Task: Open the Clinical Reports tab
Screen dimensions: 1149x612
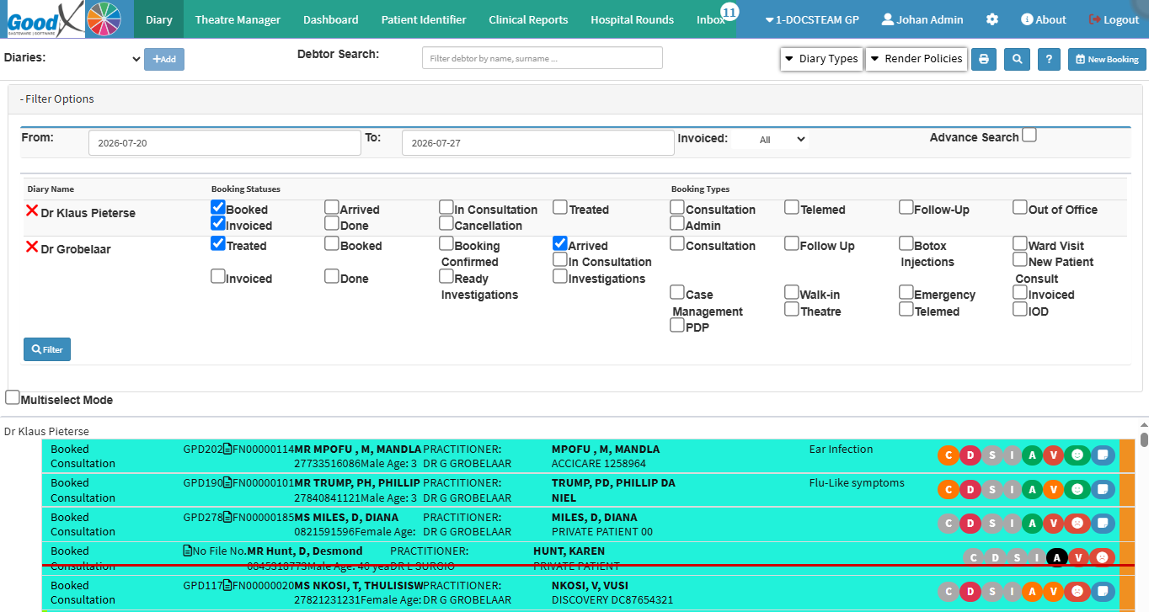Action: 528,19
